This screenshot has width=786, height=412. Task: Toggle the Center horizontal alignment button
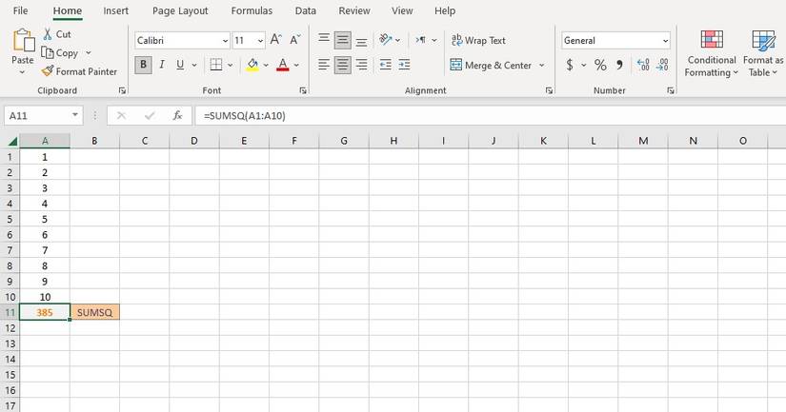343,65
